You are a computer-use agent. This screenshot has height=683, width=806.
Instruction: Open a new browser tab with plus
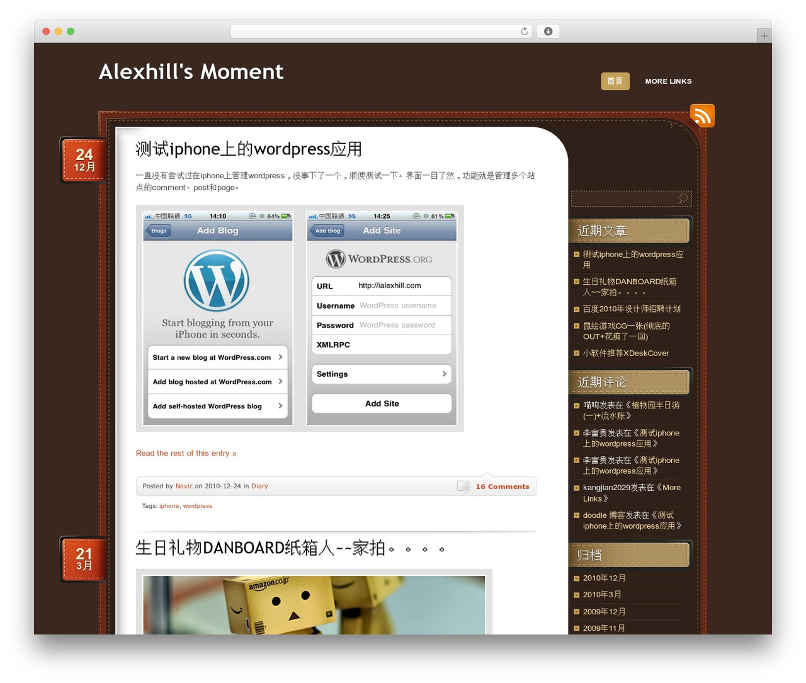(x=764, y=36)
